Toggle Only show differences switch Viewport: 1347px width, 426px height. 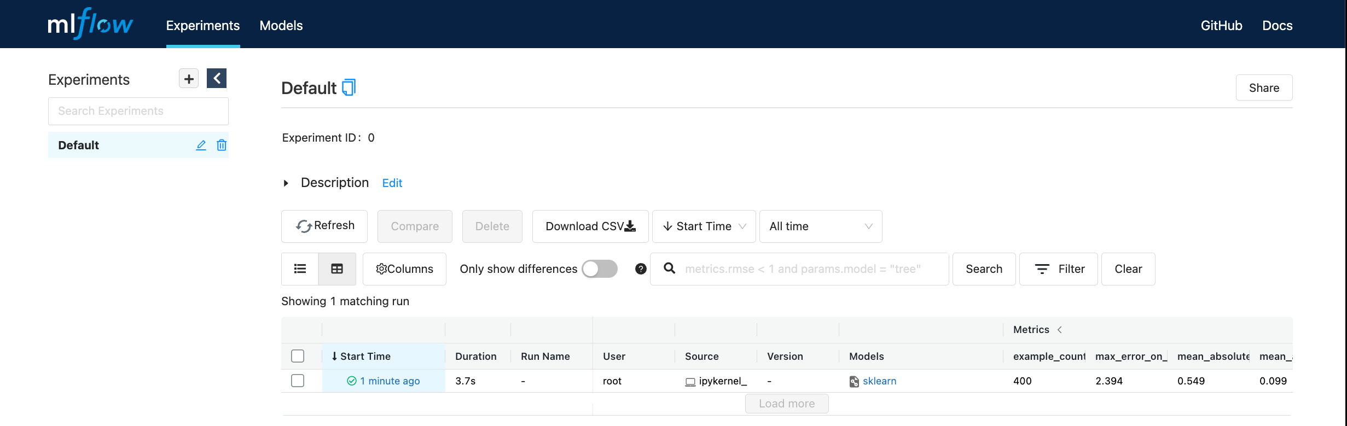click(600, 269)
